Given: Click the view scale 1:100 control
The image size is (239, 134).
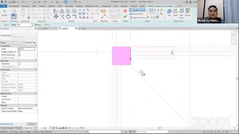Looking at the screenshot, I should click(x=44, y=128).
